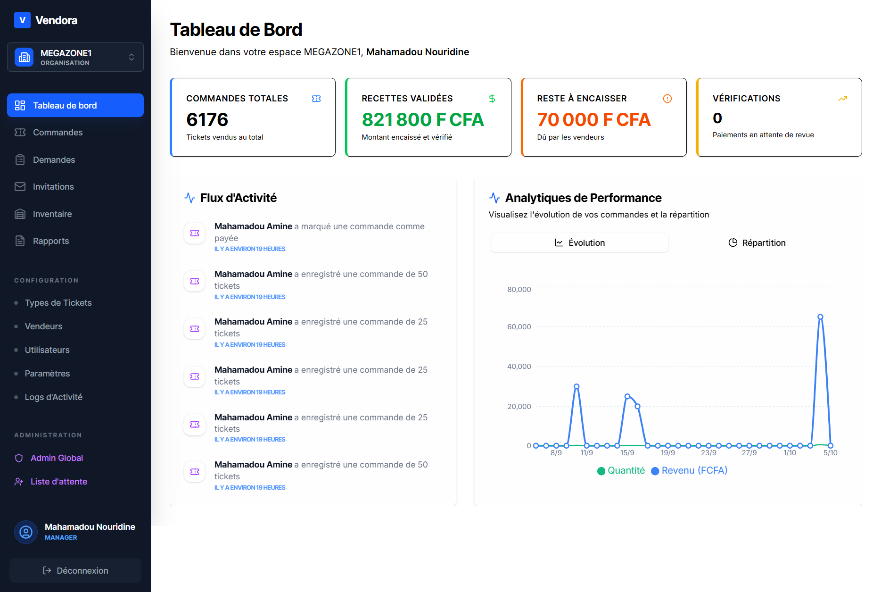Open Types de Tickets configuration
Image resolution: width=881 pixels, height=593 pixels.
point(58,303)
